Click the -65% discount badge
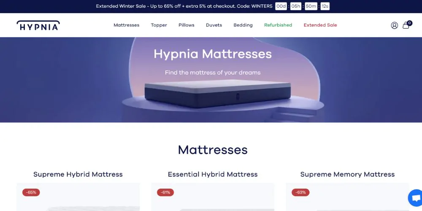This screenshot has height=211, width=422. (31, 192)
